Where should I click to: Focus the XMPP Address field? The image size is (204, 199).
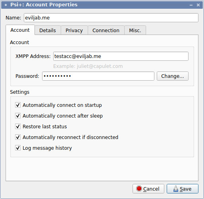coord(121,56)
